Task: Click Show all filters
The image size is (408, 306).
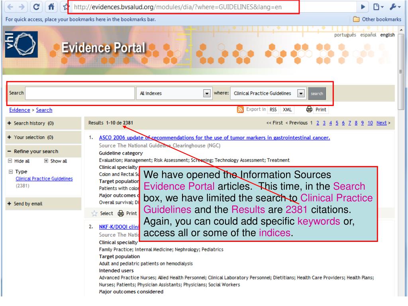Action: [55, 161]
